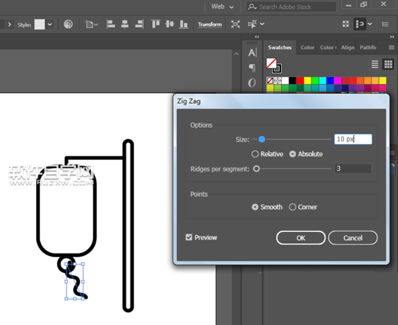398x325 pixels.
Task: Switch to the Color tab
Action: click(307, 47)
